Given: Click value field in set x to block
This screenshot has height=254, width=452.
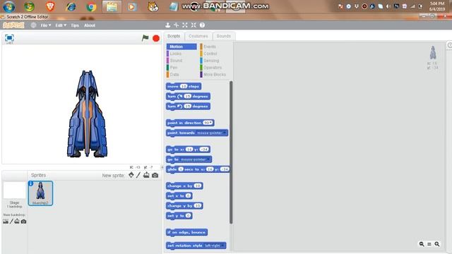Looking at the screenshot, I should [x=188, y=196].
